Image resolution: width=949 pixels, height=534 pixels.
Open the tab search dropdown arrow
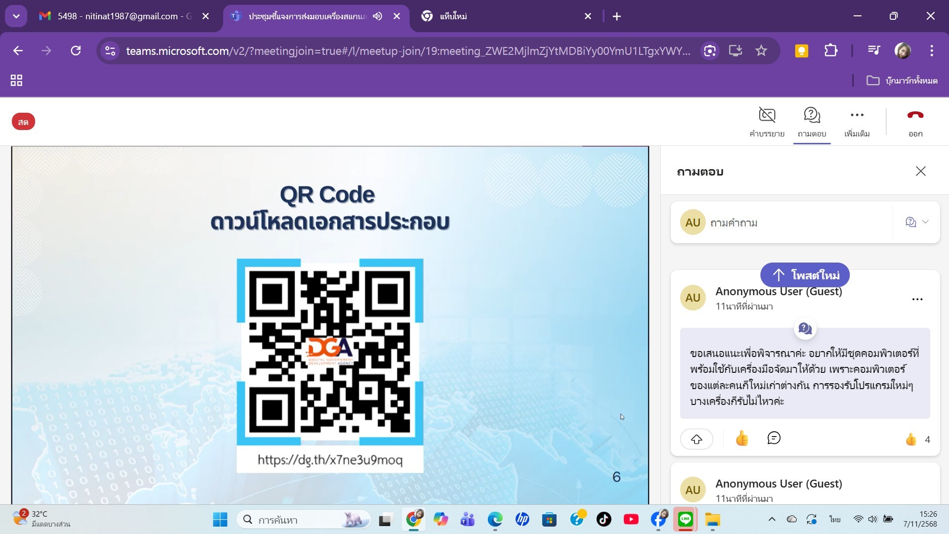pos(16,16)
